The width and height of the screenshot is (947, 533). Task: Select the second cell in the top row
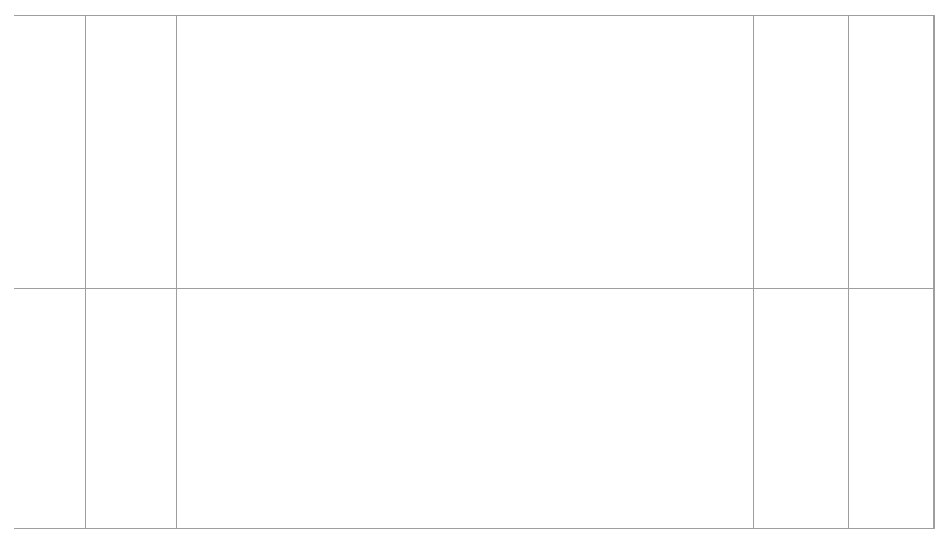coord(131,118)
